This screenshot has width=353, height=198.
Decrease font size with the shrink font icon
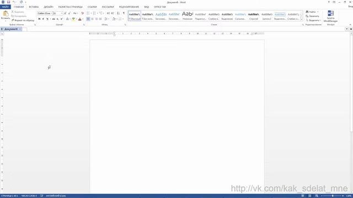(69, 13)
